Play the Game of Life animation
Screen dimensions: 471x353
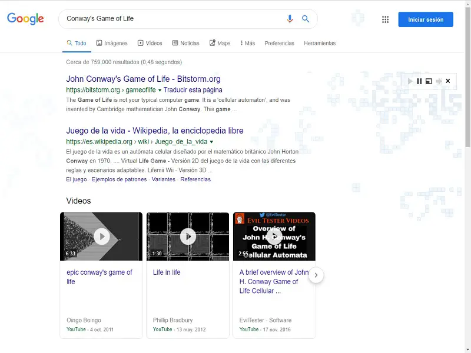(x=410, y=81)
